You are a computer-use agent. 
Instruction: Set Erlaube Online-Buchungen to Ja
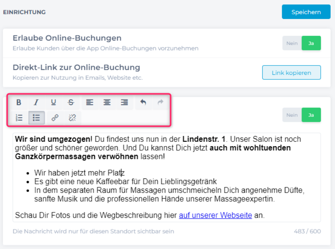click(311, 43)
